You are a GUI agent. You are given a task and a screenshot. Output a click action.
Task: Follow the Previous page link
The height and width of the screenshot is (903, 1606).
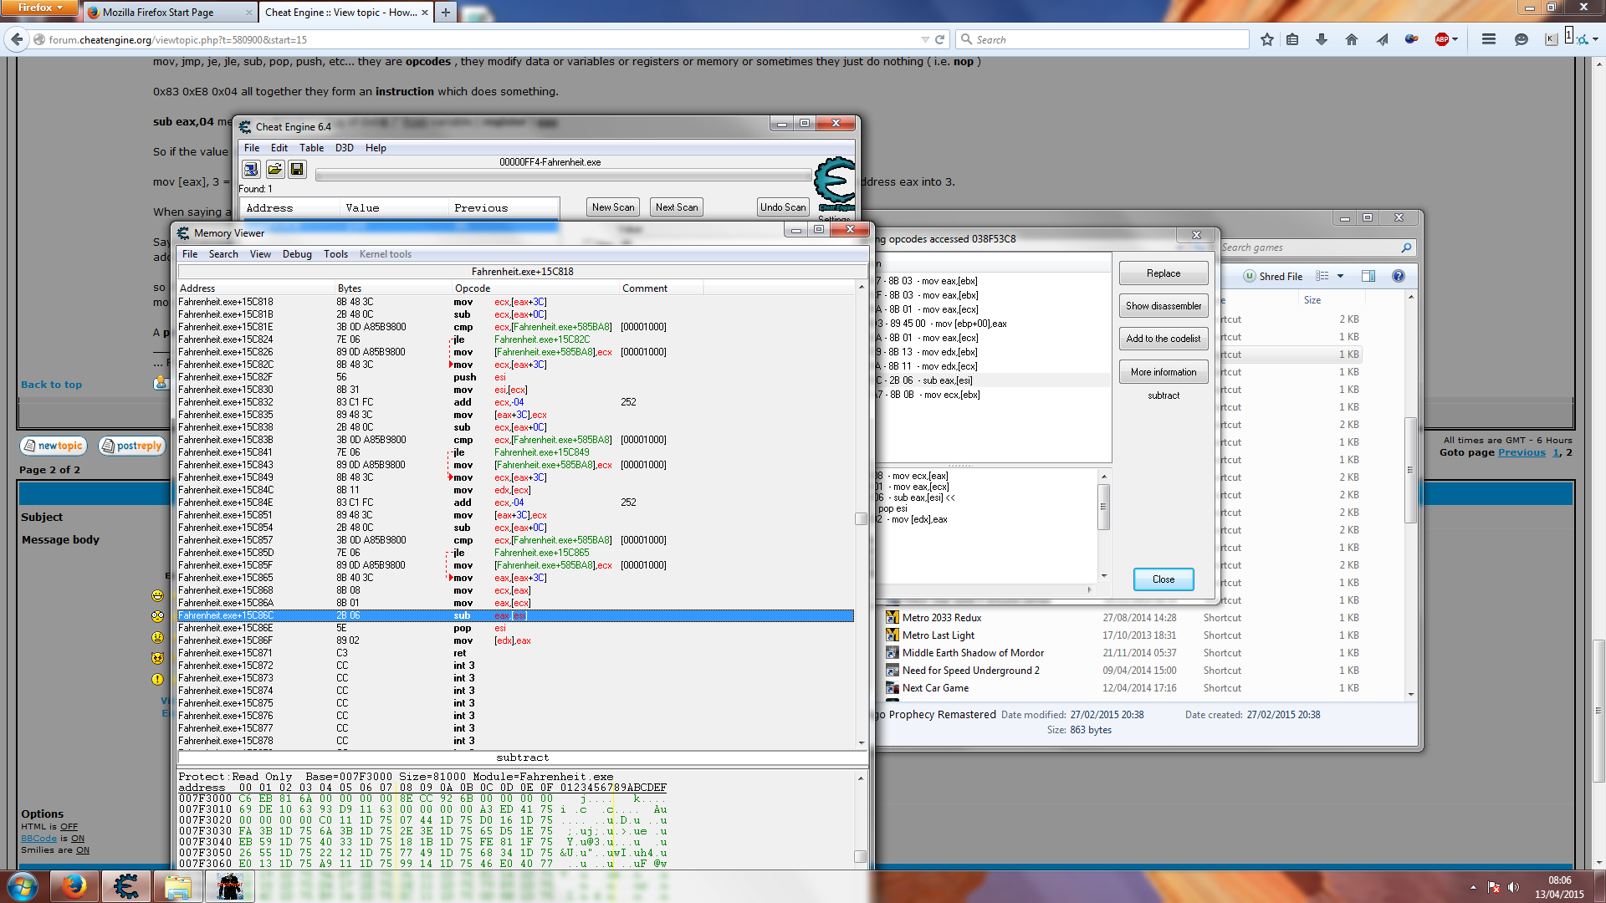tap(1522, 452)
